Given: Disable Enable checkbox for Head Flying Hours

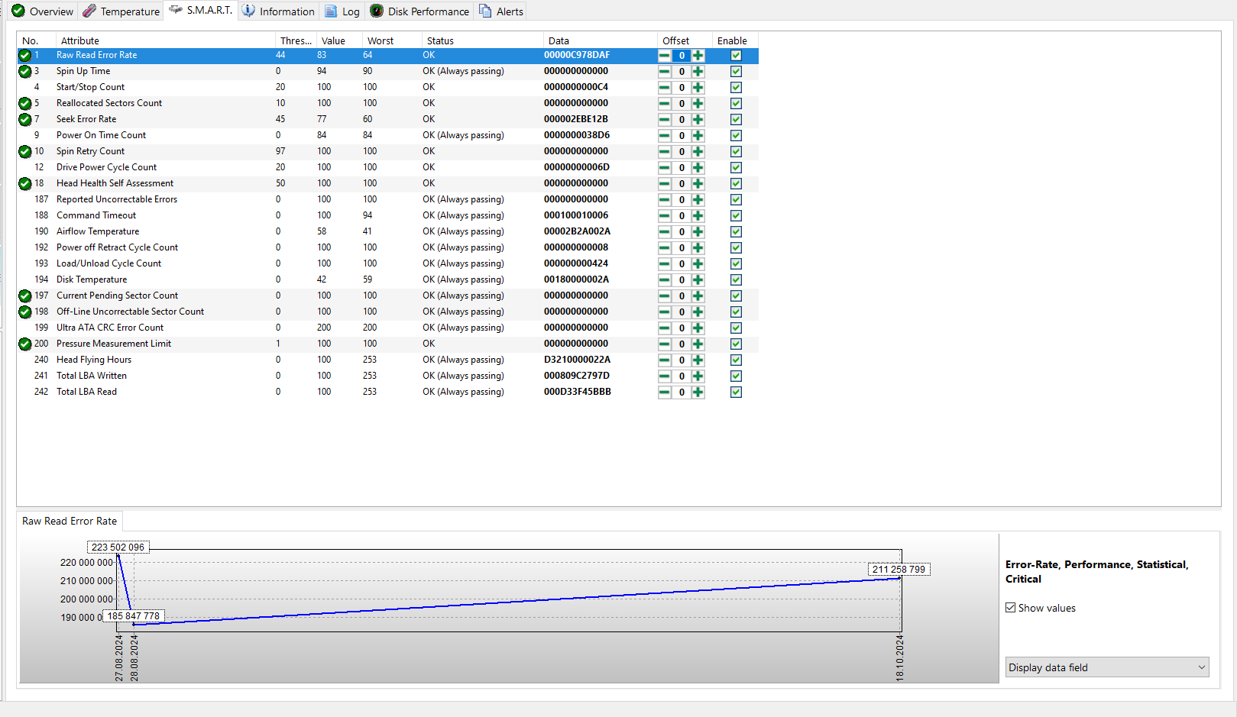Looking at the screenshot, I should coord(736,360).
